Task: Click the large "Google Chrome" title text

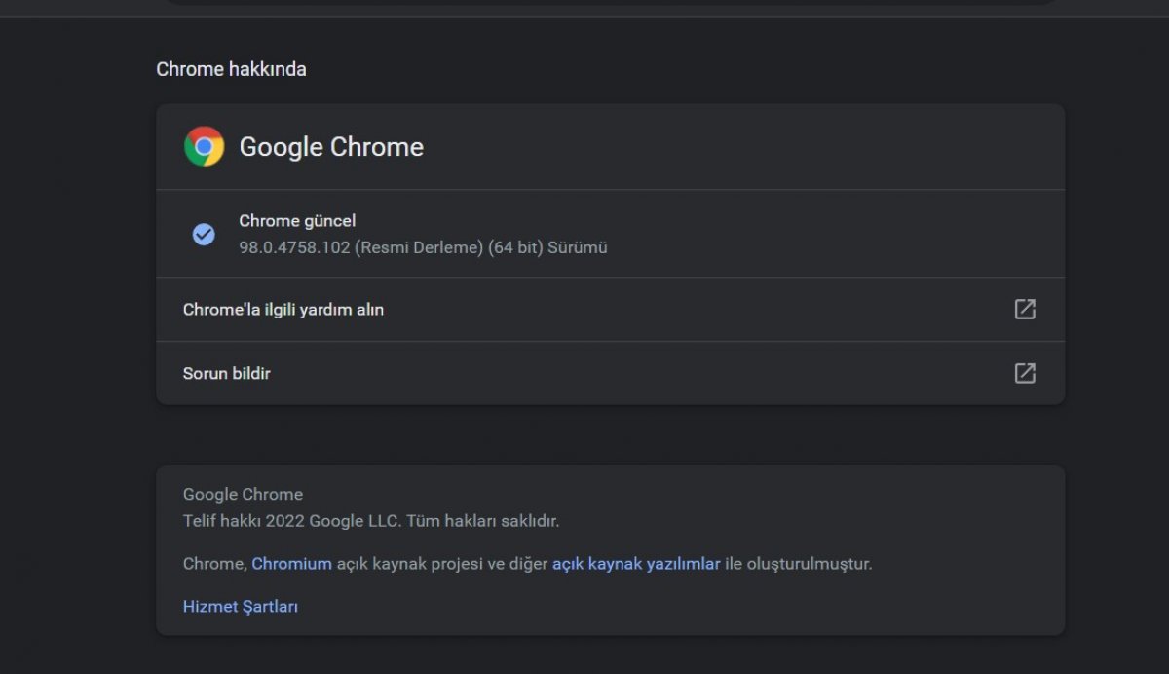Action: tap(331, 147)
